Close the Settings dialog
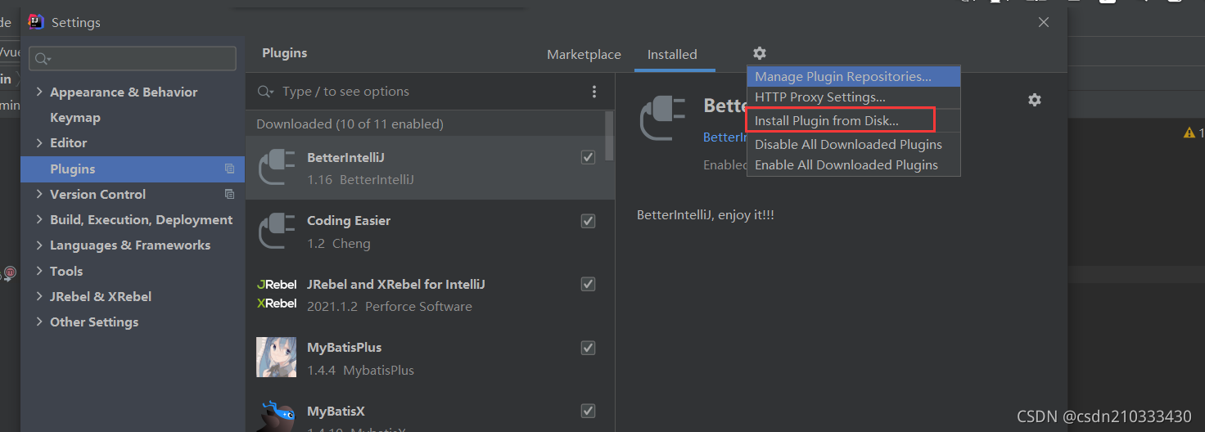The image size is (1205, 432). [x=1043, y=23]
